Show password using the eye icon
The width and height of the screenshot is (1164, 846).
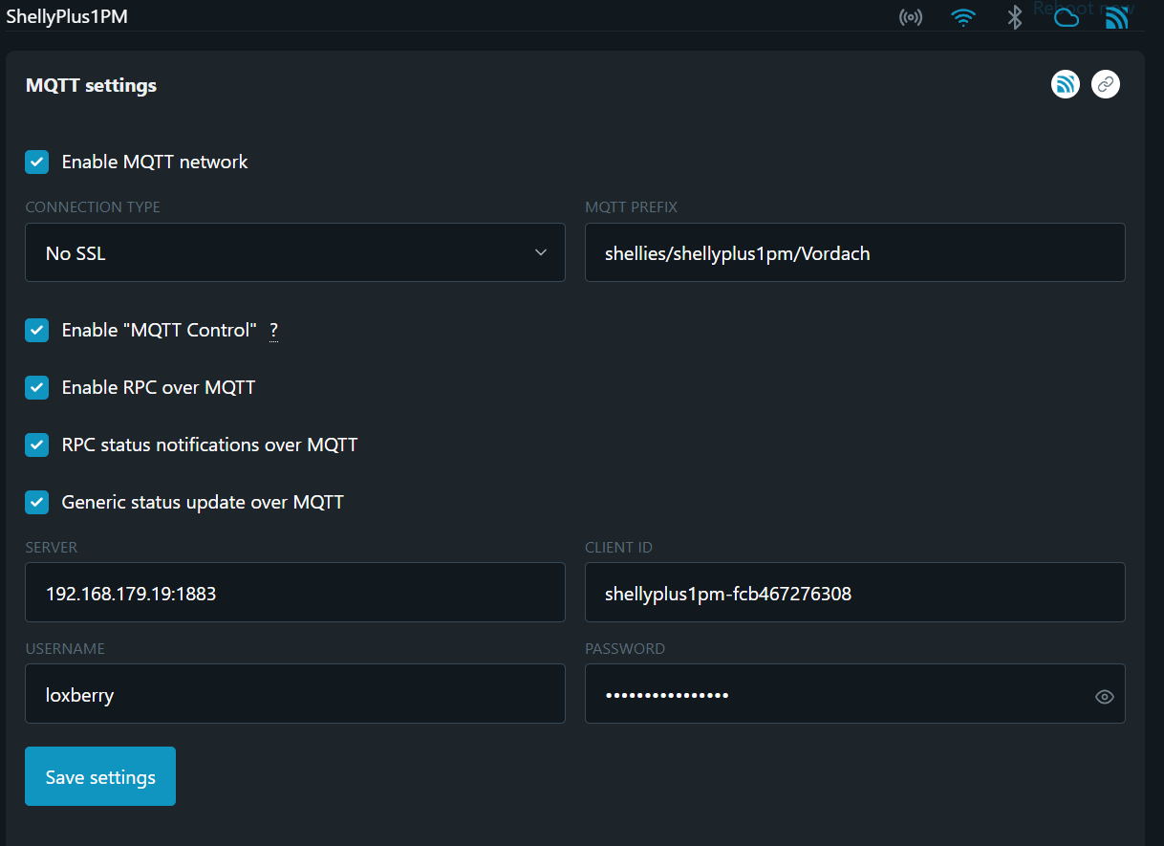[1104, 697]
